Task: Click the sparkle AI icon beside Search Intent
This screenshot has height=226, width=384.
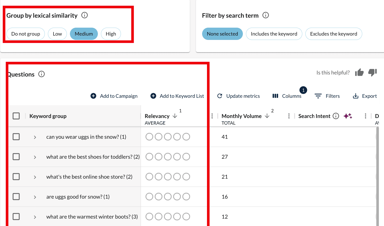Action: point(348,116)
